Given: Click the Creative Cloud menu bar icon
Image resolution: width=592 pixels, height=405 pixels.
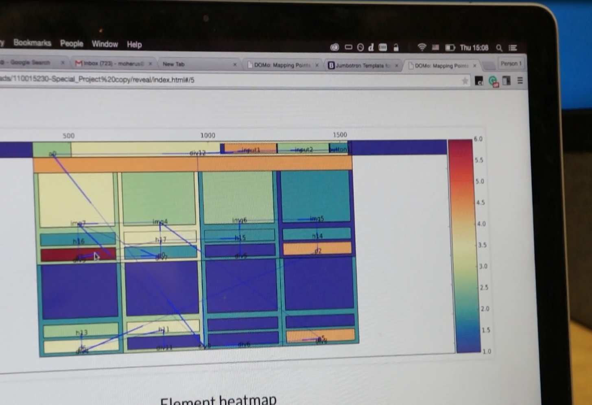Looking at the screenshot, I should point(334,47).
